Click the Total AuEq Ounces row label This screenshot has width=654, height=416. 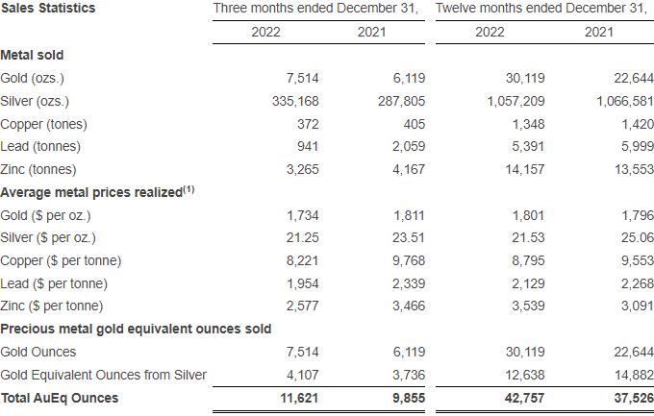click(x=60, y=398)
